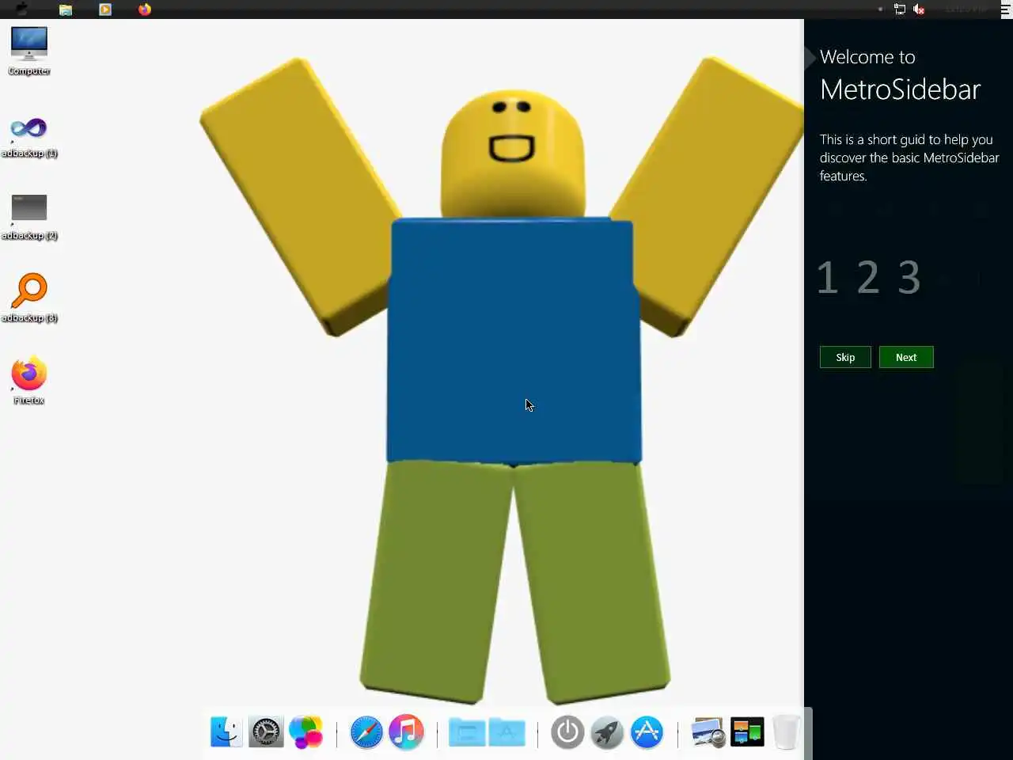The height and width of the screenshot is (760, 1013).
Task: Open Safari compass icon in dock
Action: pyautogui.click(x=366, y=732)
